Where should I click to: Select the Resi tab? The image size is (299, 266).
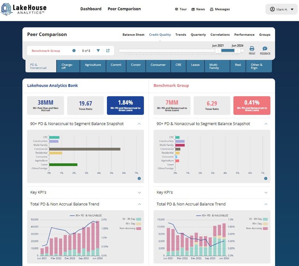tap(238, 66)
